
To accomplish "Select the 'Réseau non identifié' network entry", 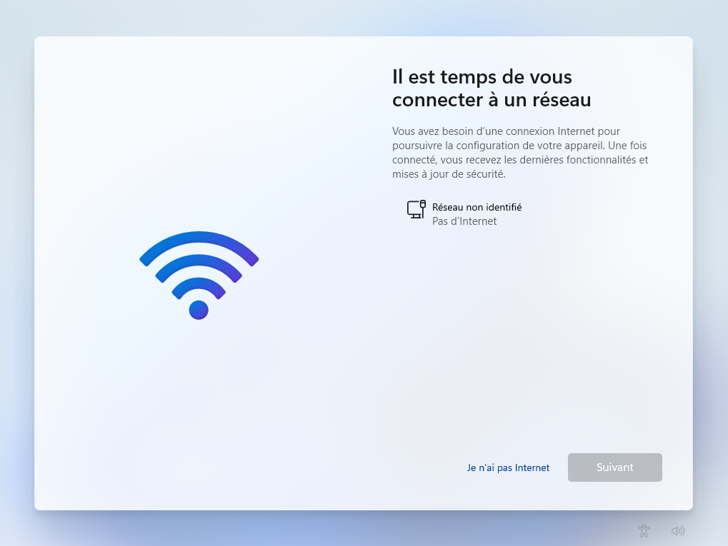I will [464, 214].
